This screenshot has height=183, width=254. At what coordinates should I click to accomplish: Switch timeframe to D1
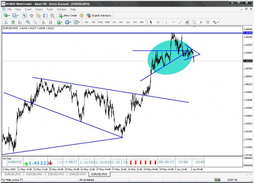coord(128,22)
